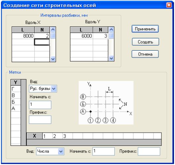The height and width of the screenshot is (165, 175).
Task: Select the label 2 cell in the X row
Action: [x=58, y=136]
